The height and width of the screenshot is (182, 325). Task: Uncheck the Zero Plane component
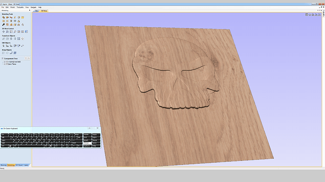point(5,64)
